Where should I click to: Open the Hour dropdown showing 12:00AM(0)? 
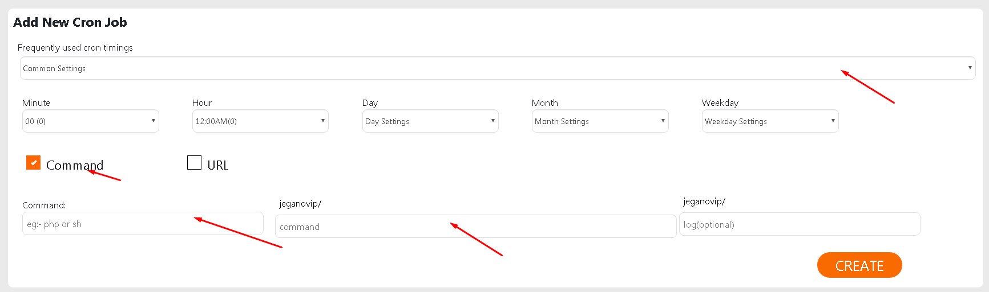click(x=260, y=121)
